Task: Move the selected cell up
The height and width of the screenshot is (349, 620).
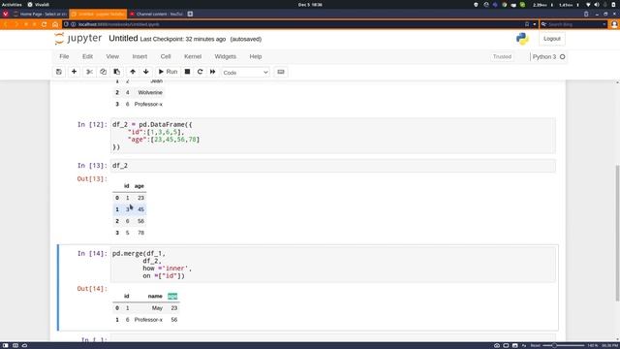Action: (x=133, y=72)
